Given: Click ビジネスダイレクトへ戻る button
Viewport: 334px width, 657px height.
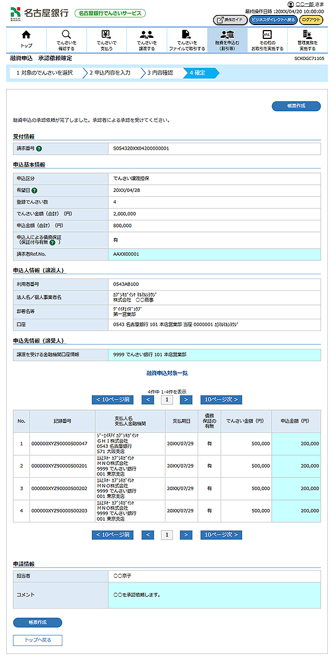Looking at the screenshot, I should coord(273,19).
